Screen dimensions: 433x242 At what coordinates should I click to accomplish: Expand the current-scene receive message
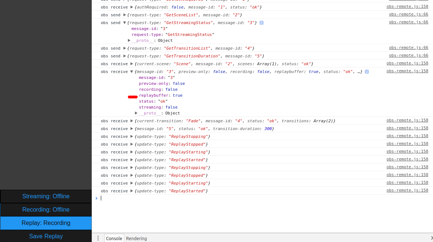(x=132, y=64)
